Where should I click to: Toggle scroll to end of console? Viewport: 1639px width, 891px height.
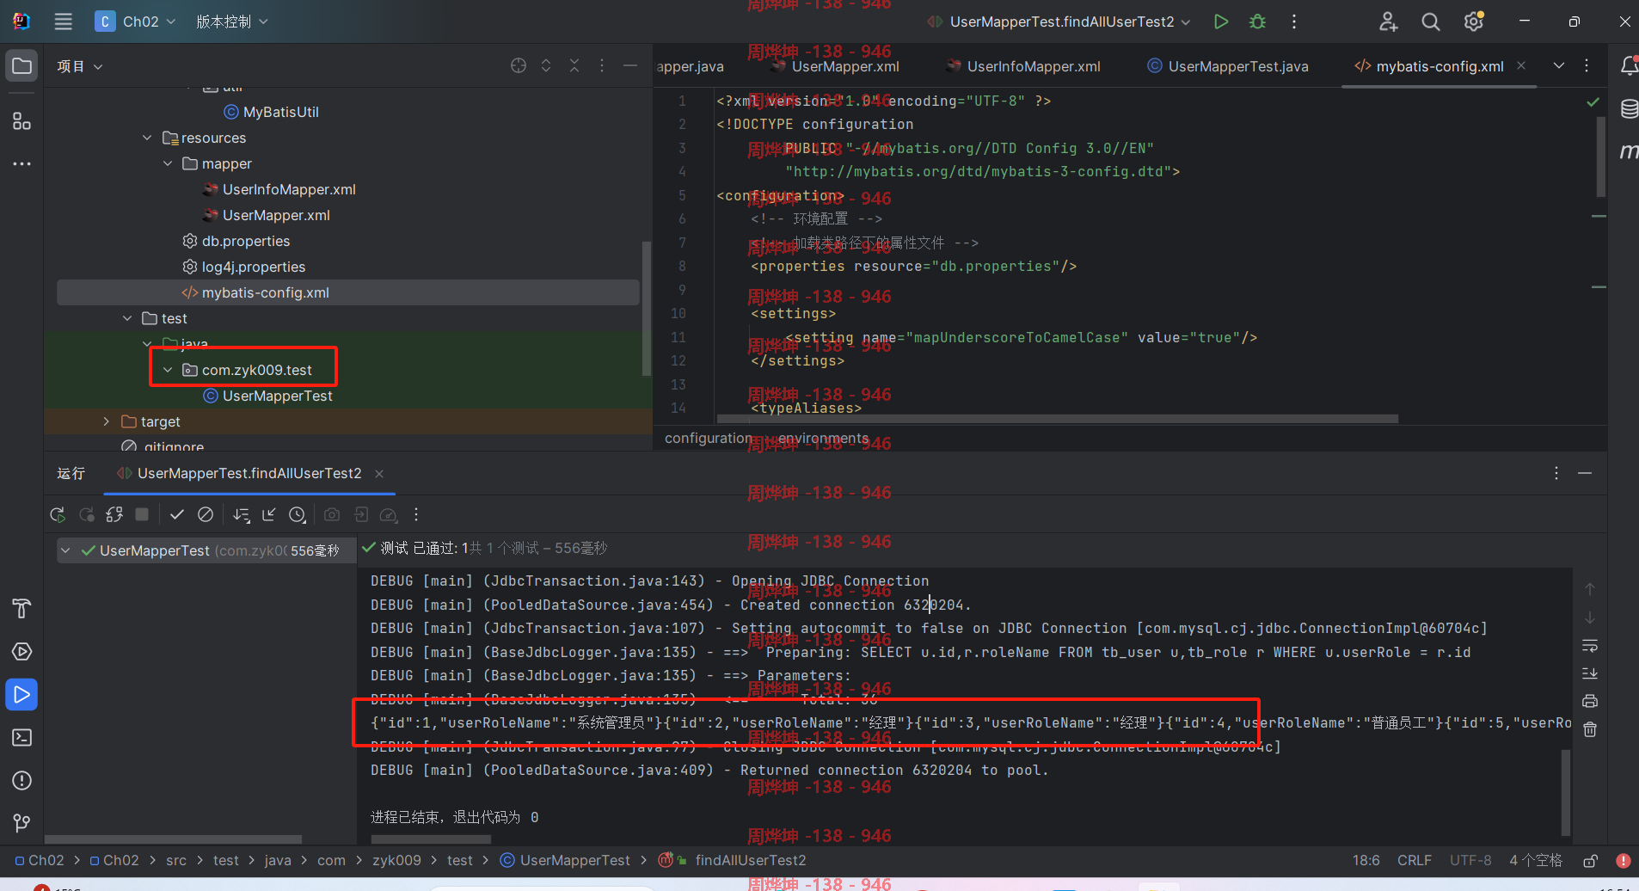(x=1590, y=673)
